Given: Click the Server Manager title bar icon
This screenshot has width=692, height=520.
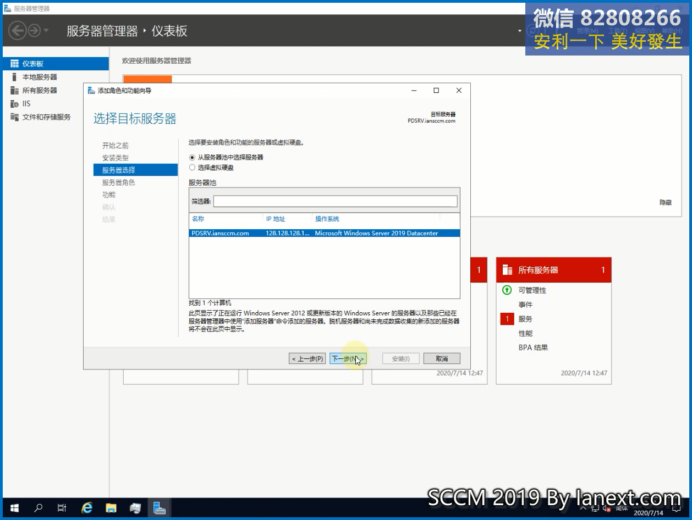Looking at the screenshot, I should (x=8, y=8).
